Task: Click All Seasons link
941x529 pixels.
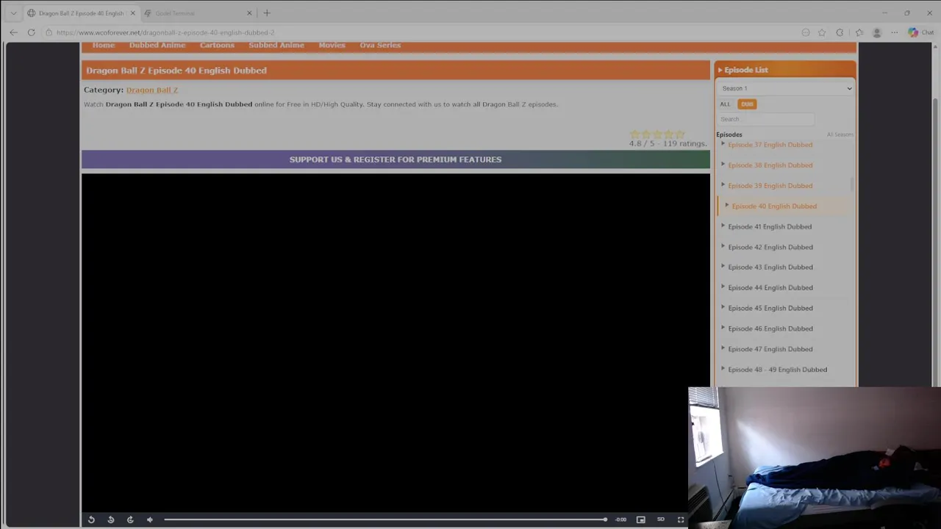Action: tap(840, 134)
